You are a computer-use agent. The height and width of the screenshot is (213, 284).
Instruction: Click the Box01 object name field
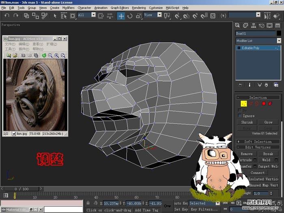coord(256,33)
